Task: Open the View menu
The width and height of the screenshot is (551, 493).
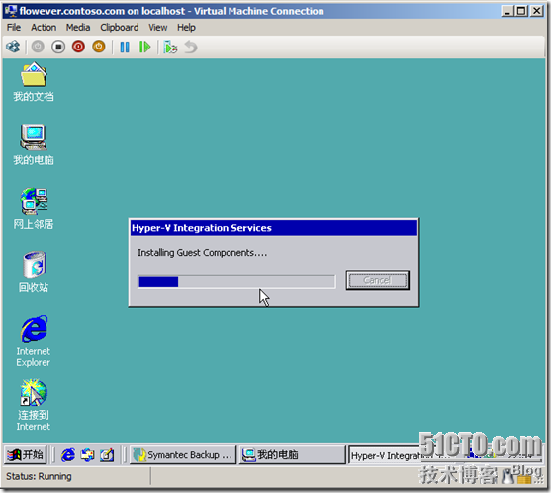Action: coord(157,27)
